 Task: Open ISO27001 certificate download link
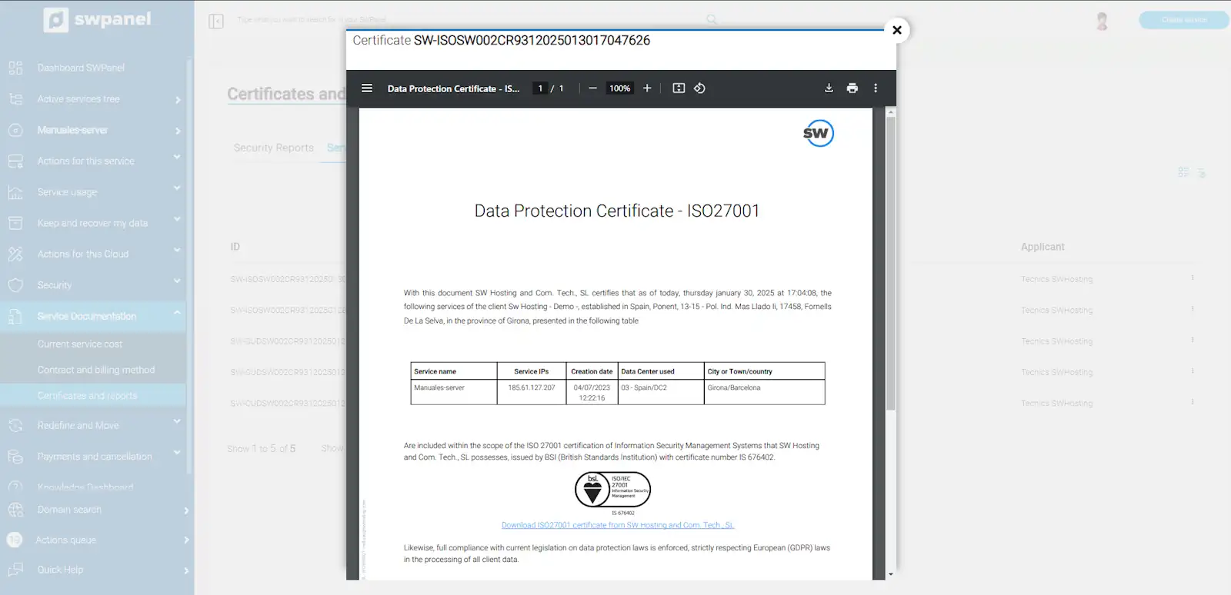[617, 525]
